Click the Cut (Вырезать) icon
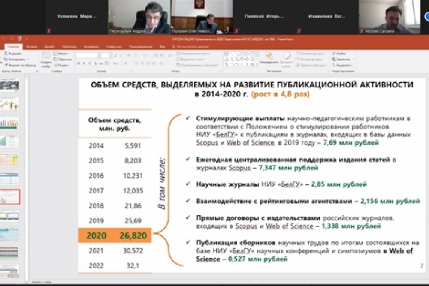 (5, 54)
